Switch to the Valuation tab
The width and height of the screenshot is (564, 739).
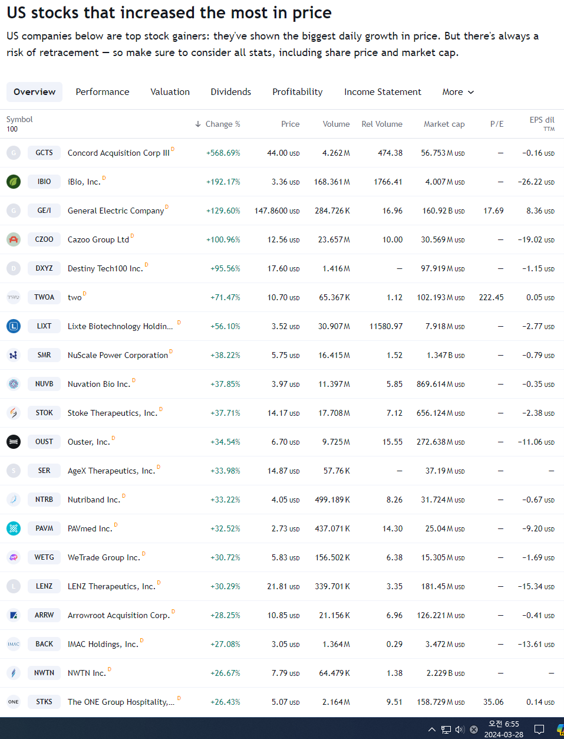[170, 92]
